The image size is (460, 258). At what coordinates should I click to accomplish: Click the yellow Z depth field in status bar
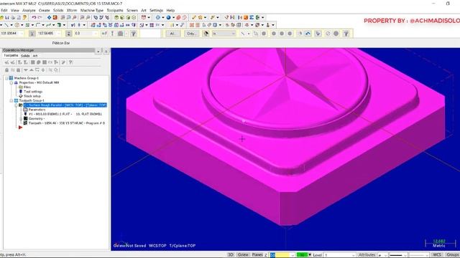[x=281, y=255]
